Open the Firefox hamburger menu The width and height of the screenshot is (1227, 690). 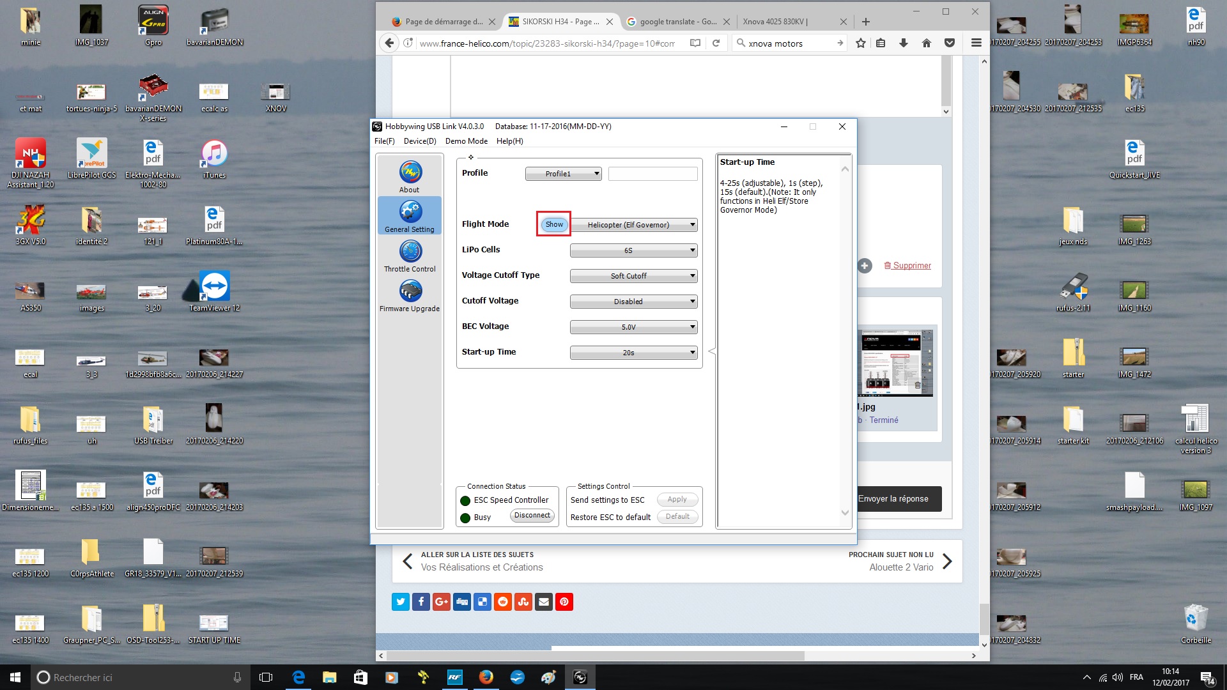(976, 43)
